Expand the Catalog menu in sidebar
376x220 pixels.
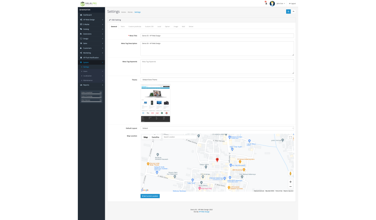click(x=91, y=29)
